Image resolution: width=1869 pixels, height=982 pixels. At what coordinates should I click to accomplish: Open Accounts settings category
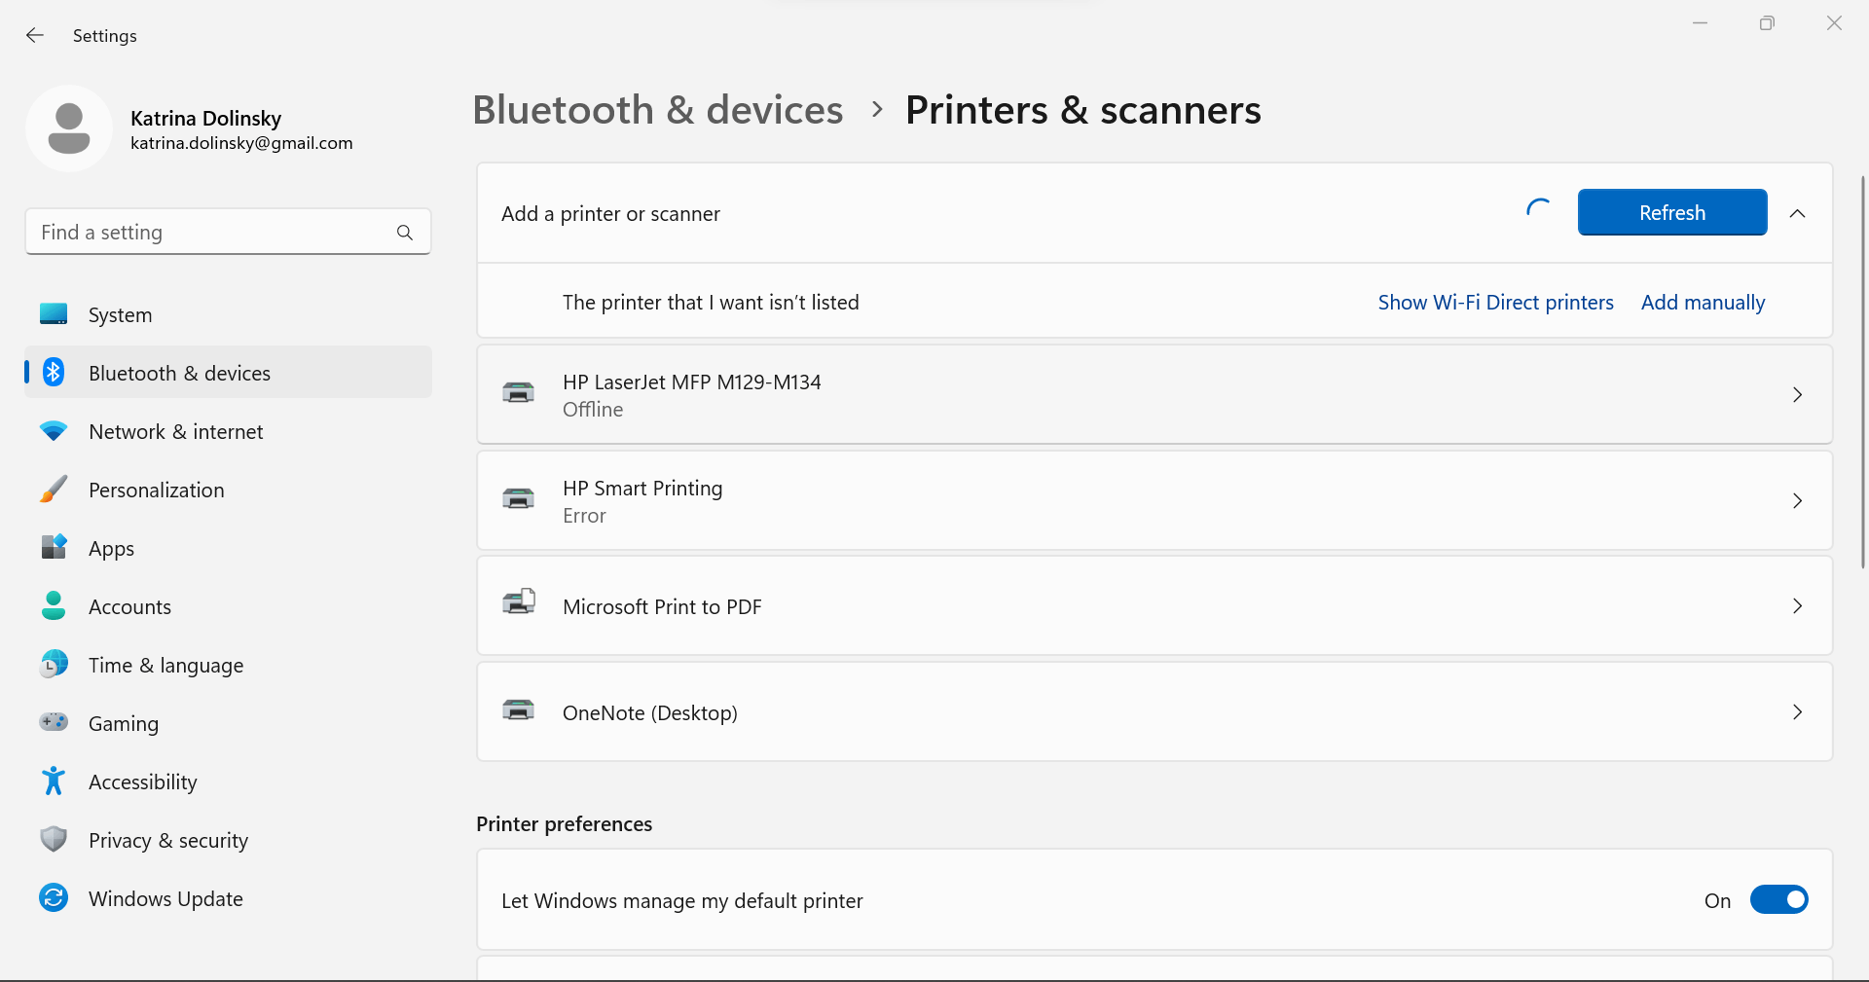coord(229,606)
